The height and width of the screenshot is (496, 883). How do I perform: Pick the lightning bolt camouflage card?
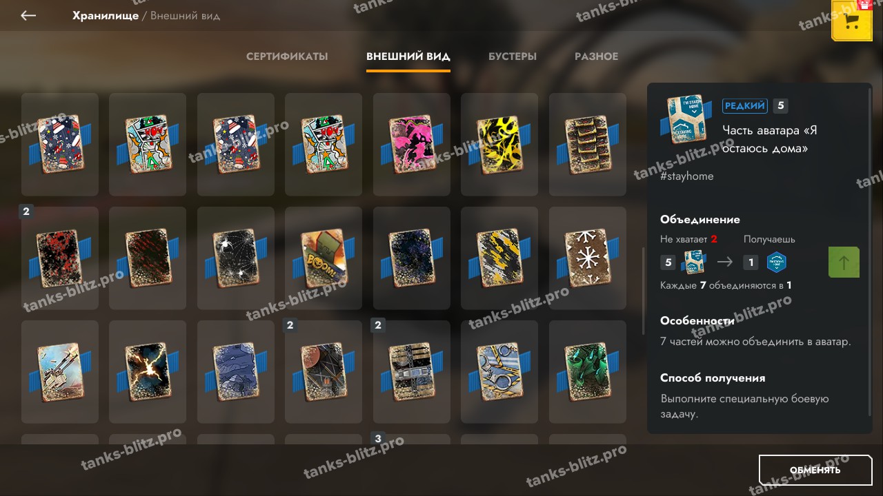tap(148, 371)
